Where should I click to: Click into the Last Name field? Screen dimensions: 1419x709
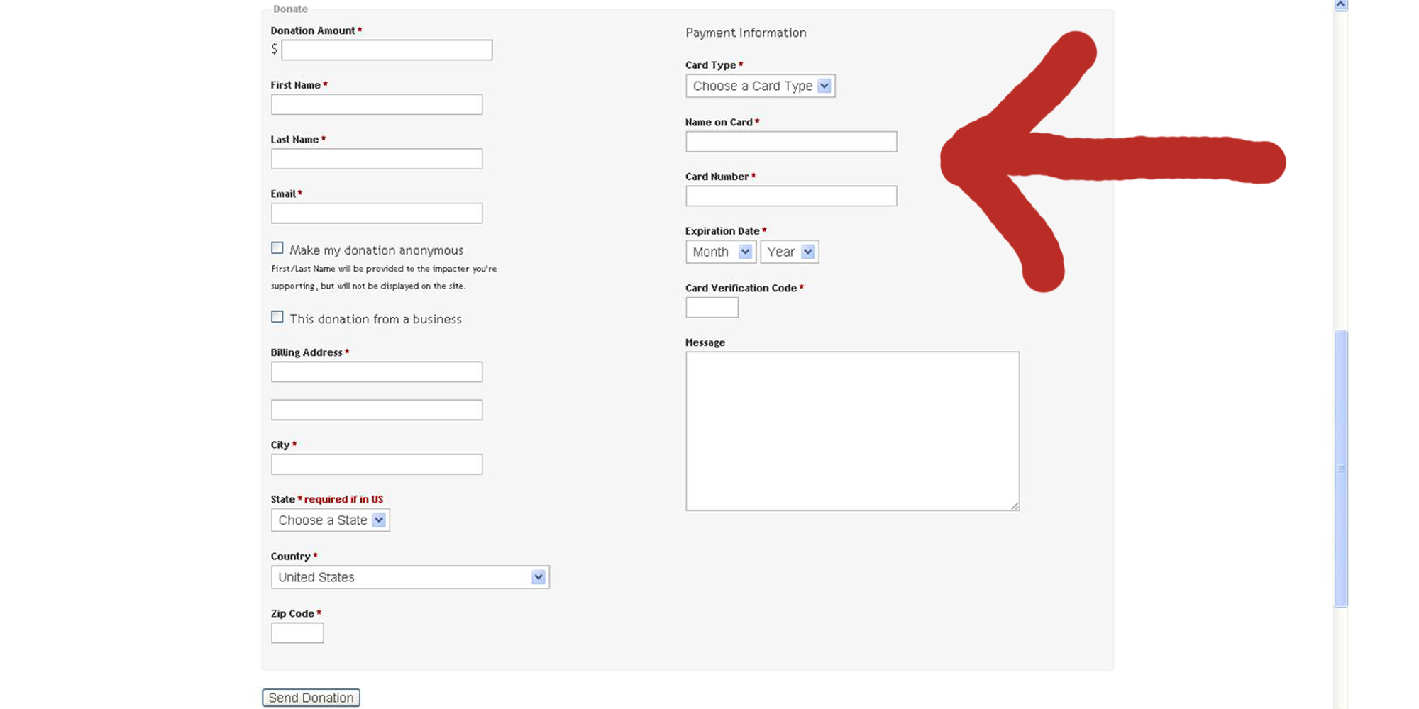click(x=377, y=159)
